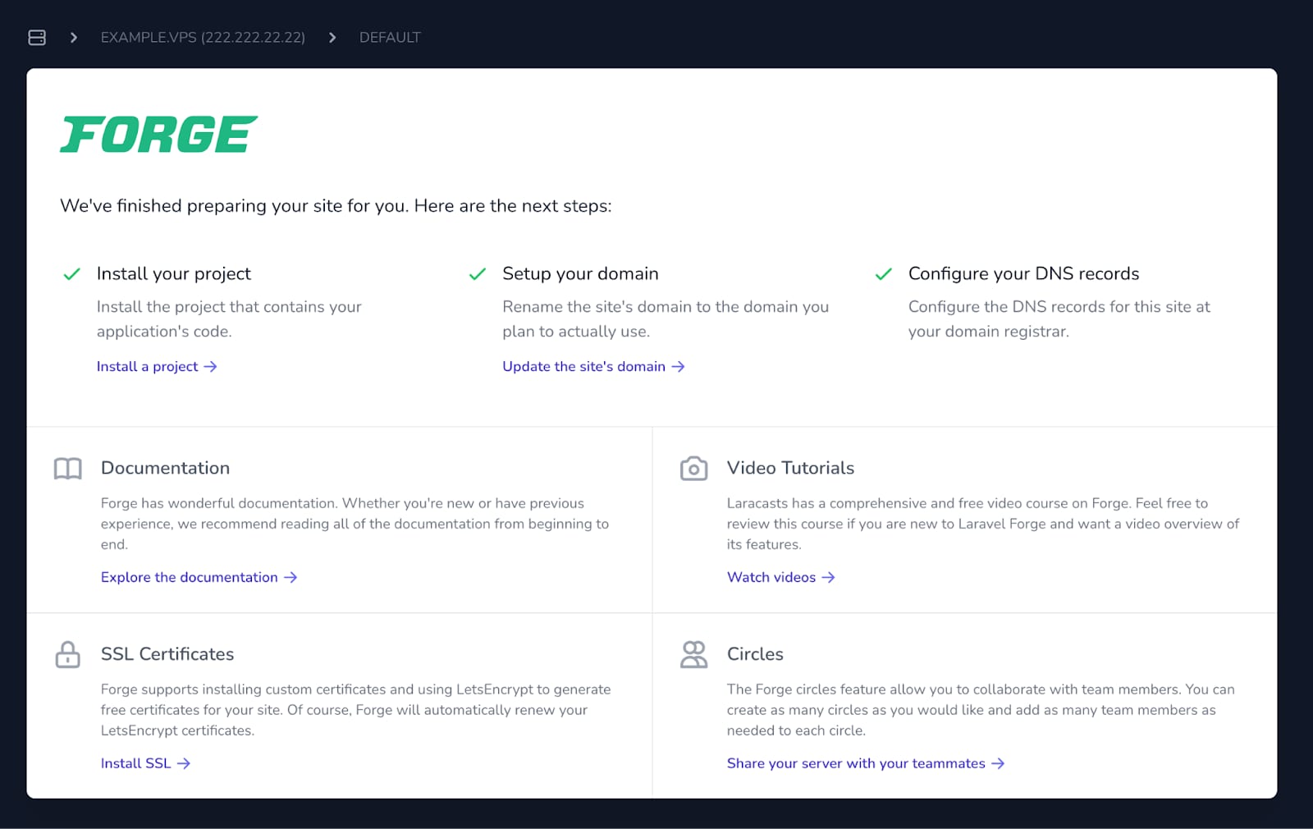The height and width of the screenshot is (829, 1313).
Task: Click the chevron before DEFAULT breadcrumb
Action: point(332,38)
